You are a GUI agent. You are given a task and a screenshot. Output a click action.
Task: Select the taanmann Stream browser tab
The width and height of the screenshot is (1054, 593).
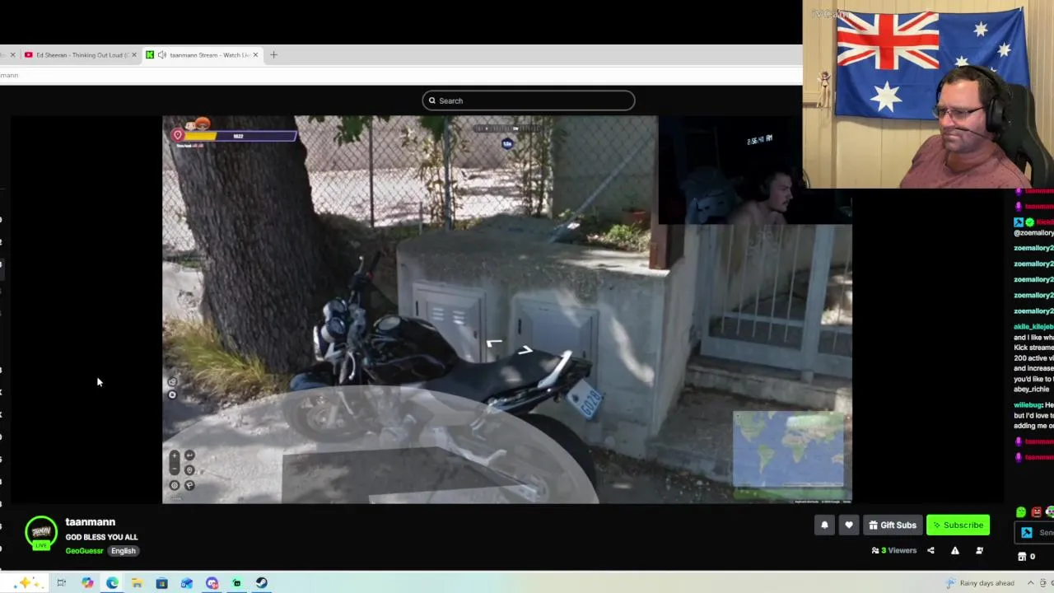coord(202,55)
